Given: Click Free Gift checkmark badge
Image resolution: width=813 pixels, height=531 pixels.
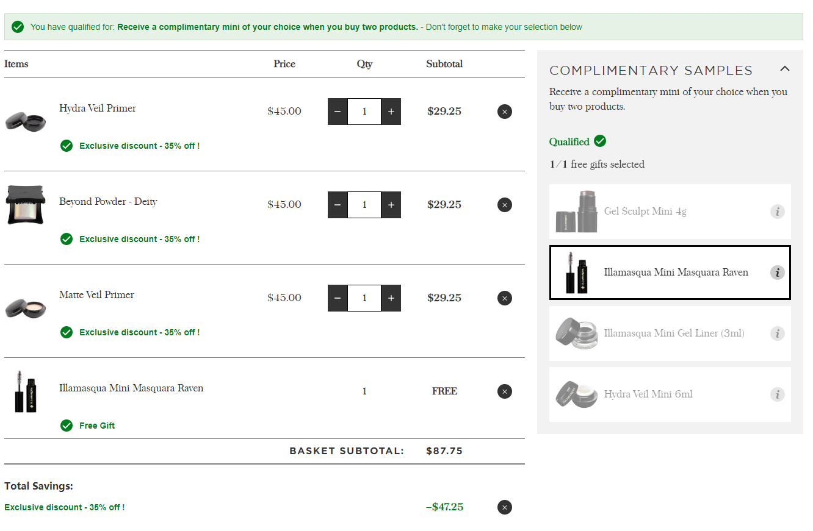Looking at the screenshot, I should (67, 426).
